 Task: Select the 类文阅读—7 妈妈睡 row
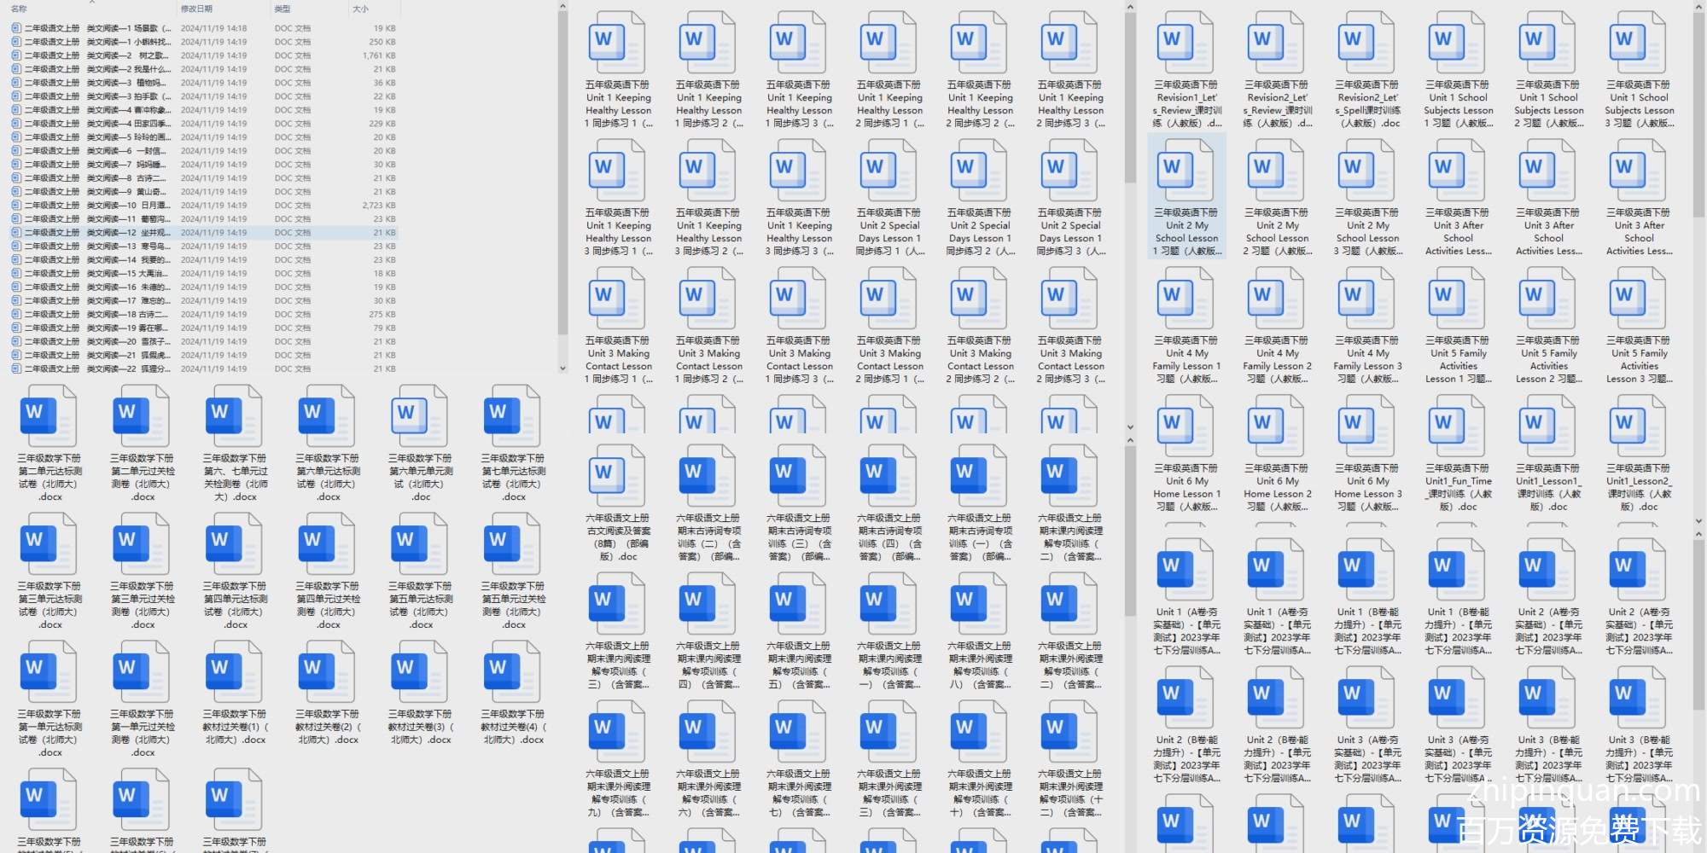coord(203,164)
